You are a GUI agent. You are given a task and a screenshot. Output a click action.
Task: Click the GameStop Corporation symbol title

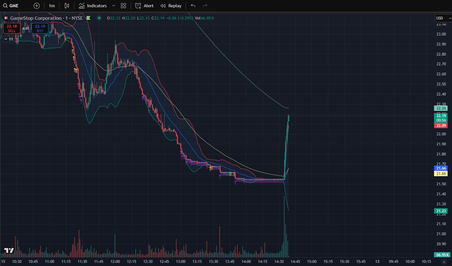coord(47,18)
